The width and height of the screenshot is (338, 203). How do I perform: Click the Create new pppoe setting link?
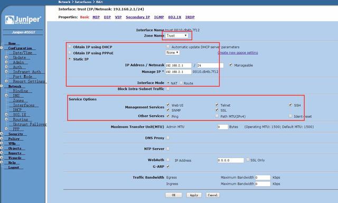tap(238, 53)
